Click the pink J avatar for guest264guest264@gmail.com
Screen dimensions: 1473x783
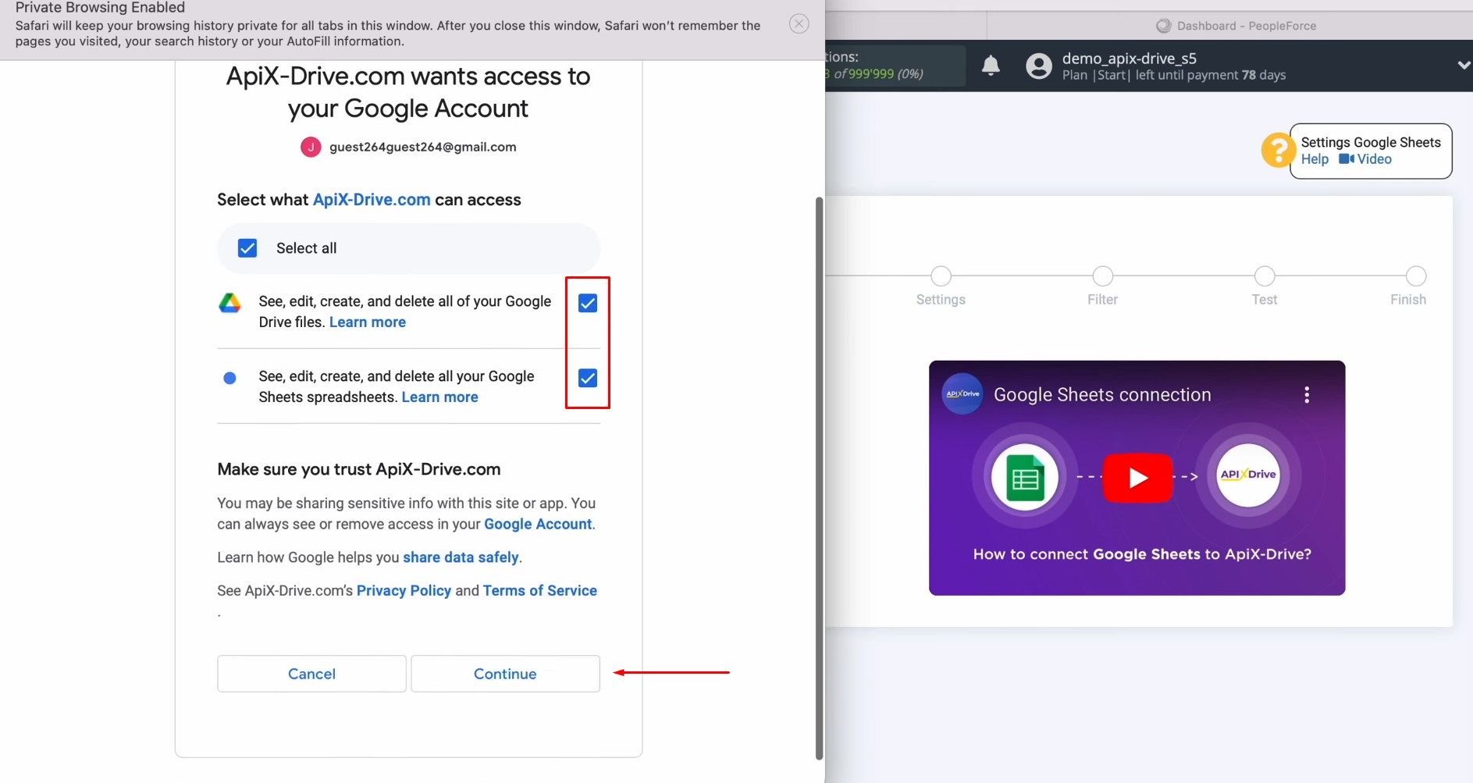(x=311, y=147)
